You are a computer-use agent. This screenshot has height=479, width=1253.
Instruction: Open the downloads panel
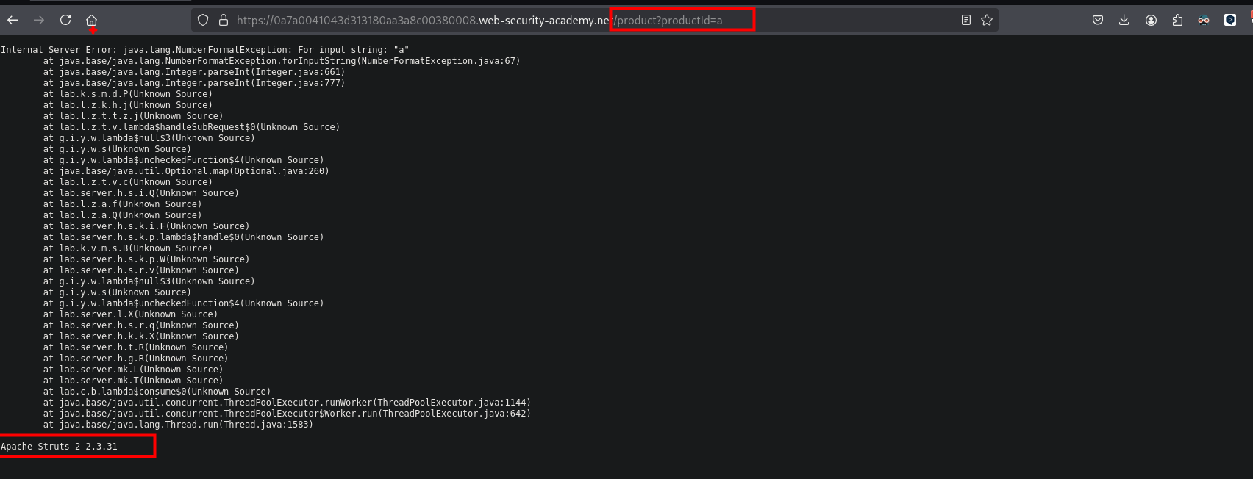1124,20
